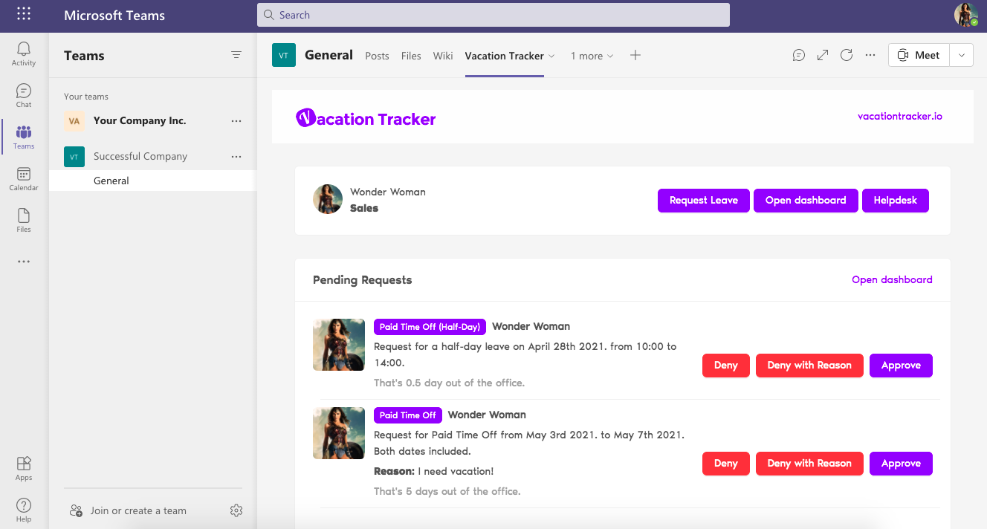Click the Sales department label
This screenshot has height=529, width=987.
[x=364, y=208]
